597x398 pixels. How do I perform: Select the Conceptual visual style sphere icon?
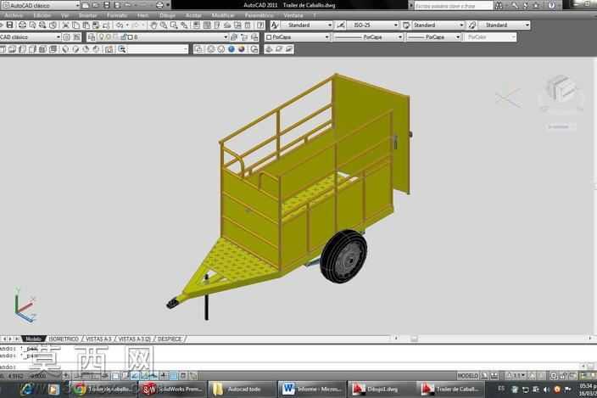(242, 49)
